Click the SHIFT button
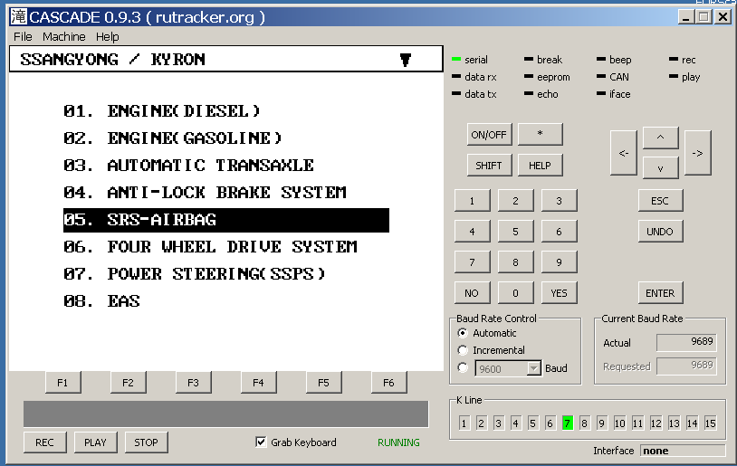This screenshot has width=737, height=466. click(x=489, y=166)
